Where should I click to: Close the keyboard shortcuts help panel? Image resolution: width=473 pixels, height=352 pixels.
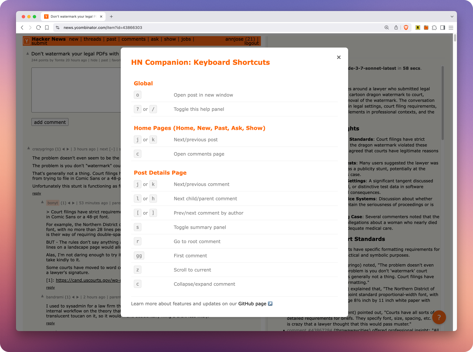pyautogui.click(x=339, y=57)
